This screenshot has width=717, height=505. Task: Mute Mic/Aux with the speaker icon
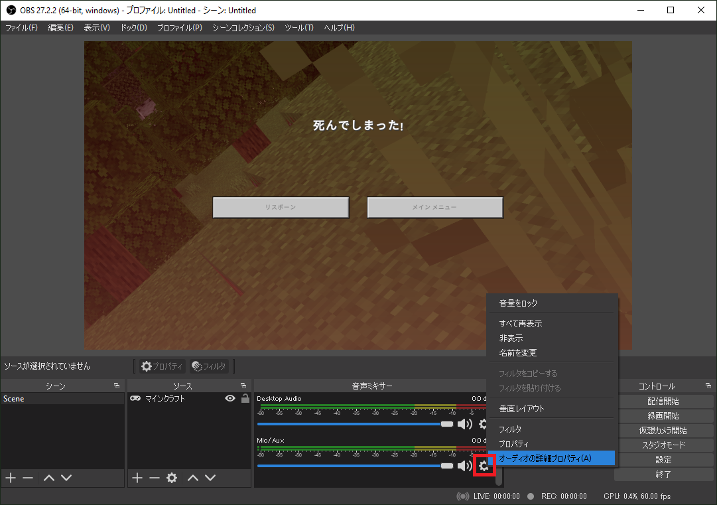coord(465,467)
